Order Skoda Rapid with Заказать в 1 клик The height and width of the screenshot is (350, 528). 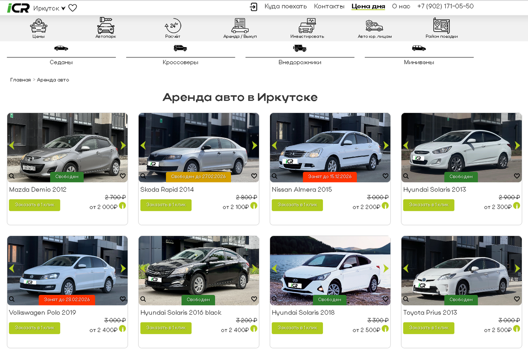click(x=166, y=205)
